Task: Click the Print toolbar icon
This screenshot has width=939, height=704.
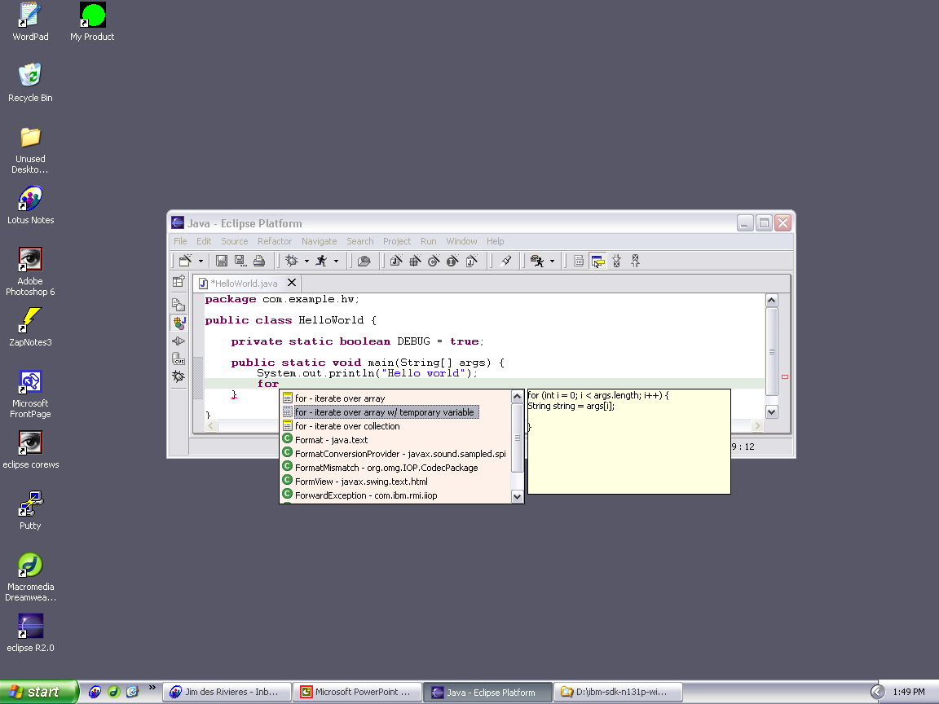Action: 259,261
